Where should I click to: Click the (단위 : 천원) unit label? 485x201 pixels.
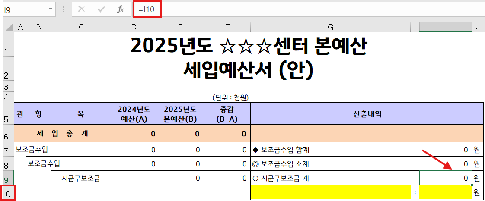(x=231, y=97)
